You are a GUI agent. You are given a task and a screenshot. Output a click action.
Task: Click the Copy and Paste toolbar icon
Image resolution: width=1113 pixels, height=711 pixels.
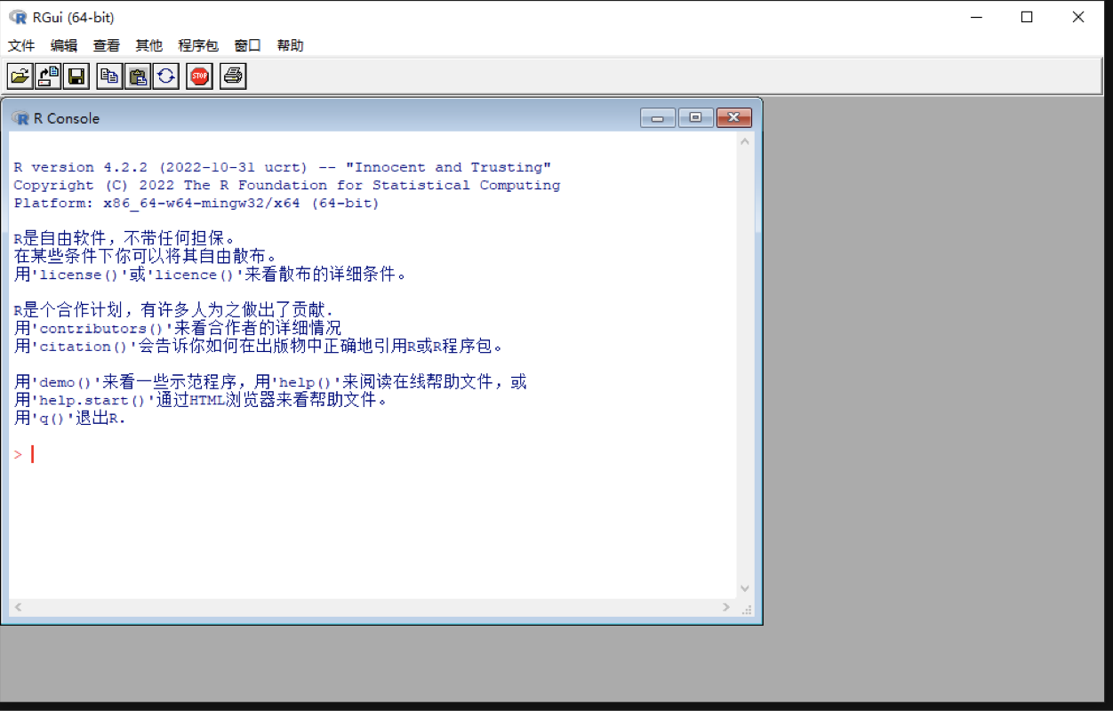point(165,76)
